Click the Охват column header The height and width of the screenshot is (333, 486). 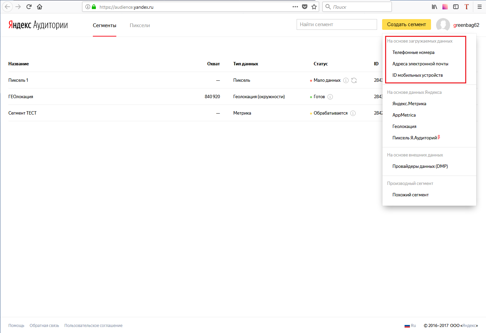pyautogui.click(x=214, y=64)
